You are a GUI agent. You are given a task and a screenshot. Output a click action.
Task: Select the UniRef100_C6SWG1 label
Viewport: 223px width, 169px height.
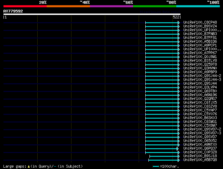point(200,122)
